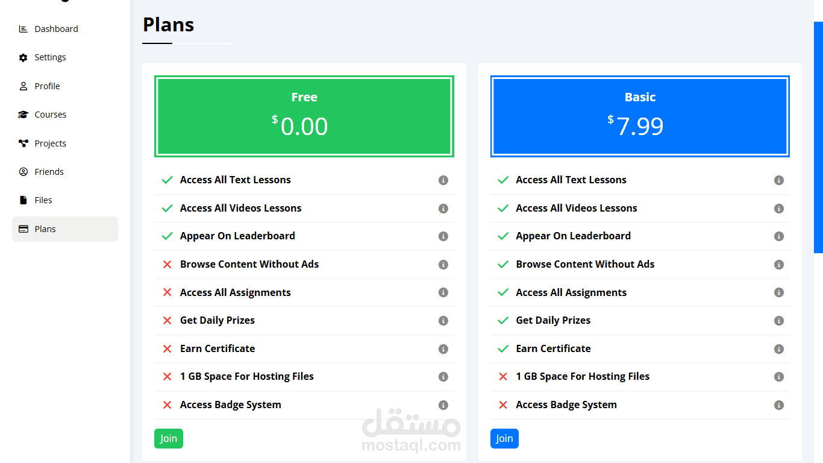Click the Profile user icon
This screenshot has height=463, width=823.
coord(23,86)
